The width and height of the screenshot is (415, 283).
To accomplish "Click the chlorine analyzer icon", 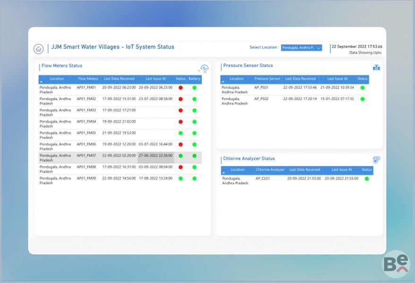I will pyautogui.click(x=376, y=160).
